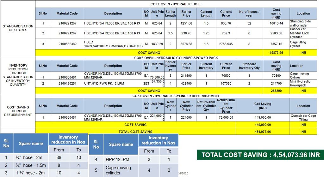Select the earlier price 1251.68
Image resolution: width=324 pixels, height=177 pixels.
pos(186,23)
